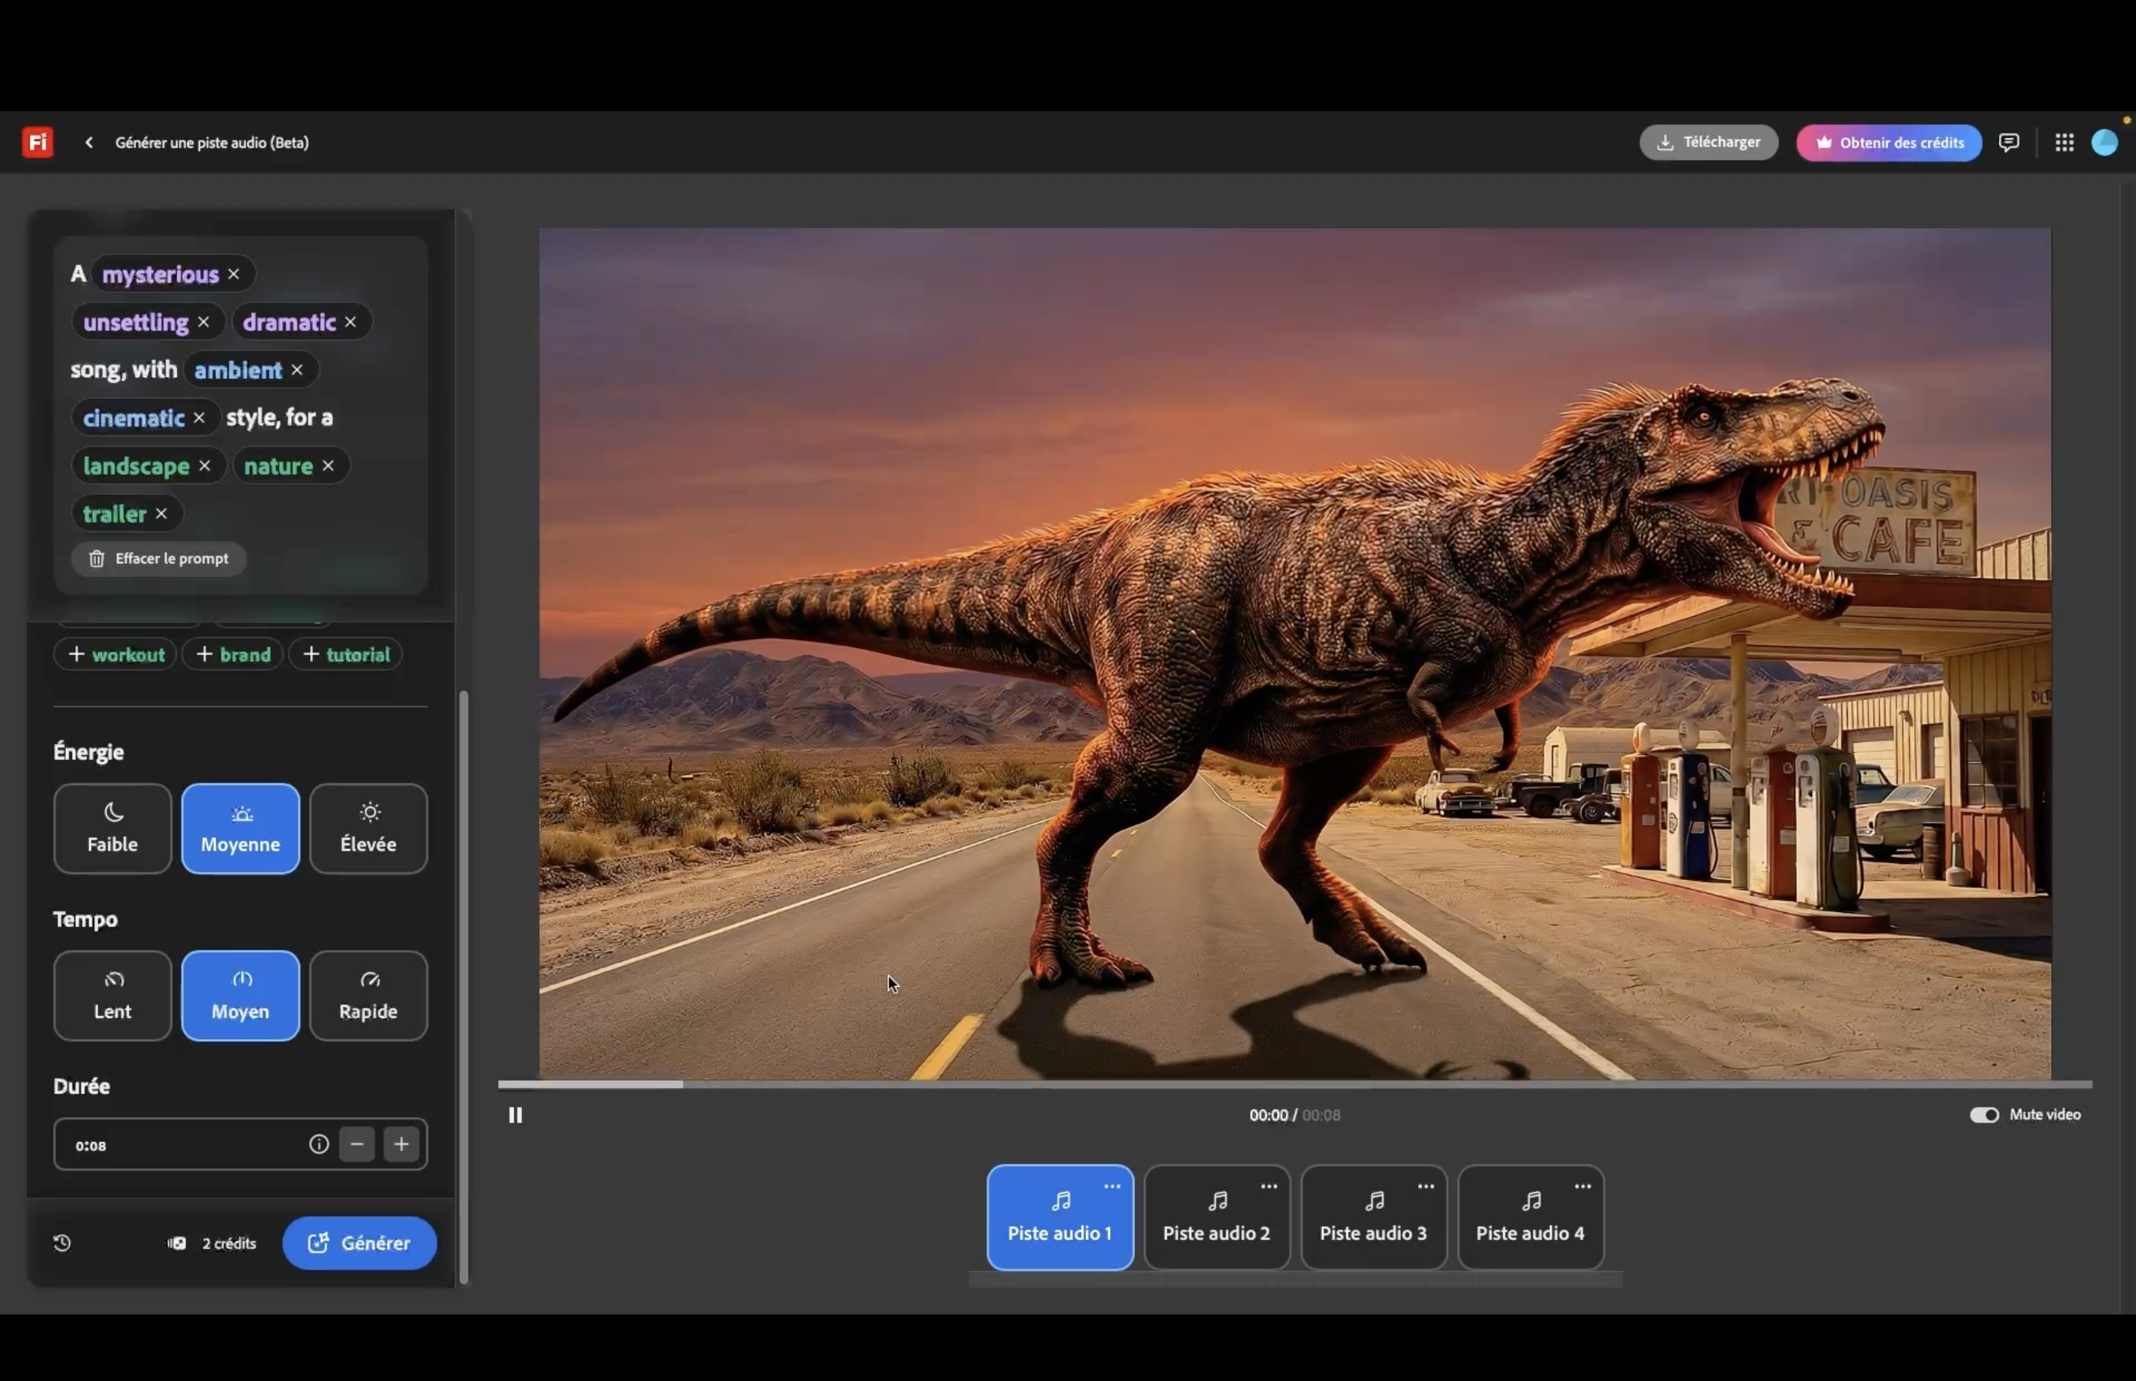Image resolution: width=2136 pixels, height=1381 pixels.
Task: Open options menu for Piste audio 3
Action: [x=1426, y=1186]
